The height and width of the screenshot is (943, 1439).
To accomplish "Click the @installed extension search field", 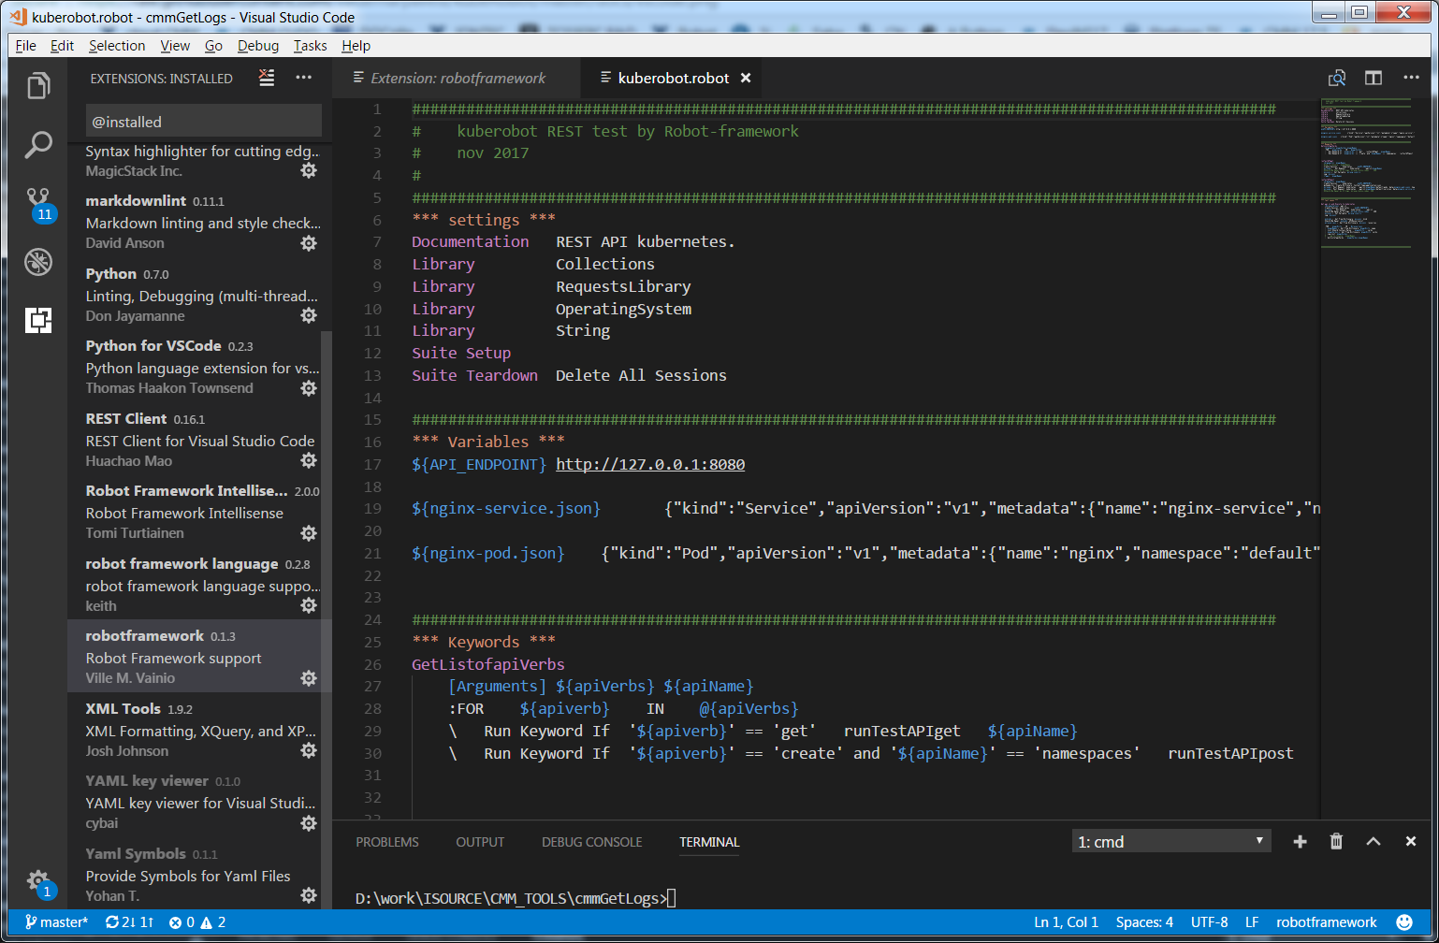I will 203,122.
